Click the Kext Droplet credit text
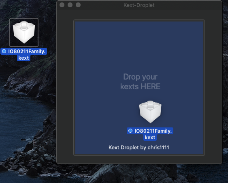Viewport: 228px width, 183px height. (x=124, y=147)
